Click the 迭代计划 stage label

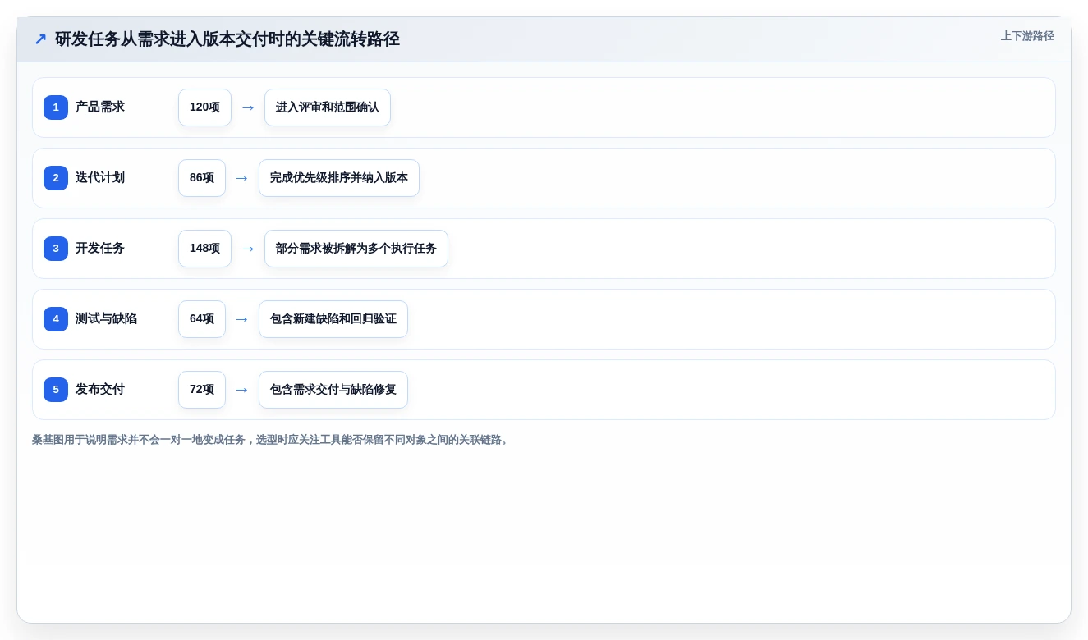pos(100,178)
